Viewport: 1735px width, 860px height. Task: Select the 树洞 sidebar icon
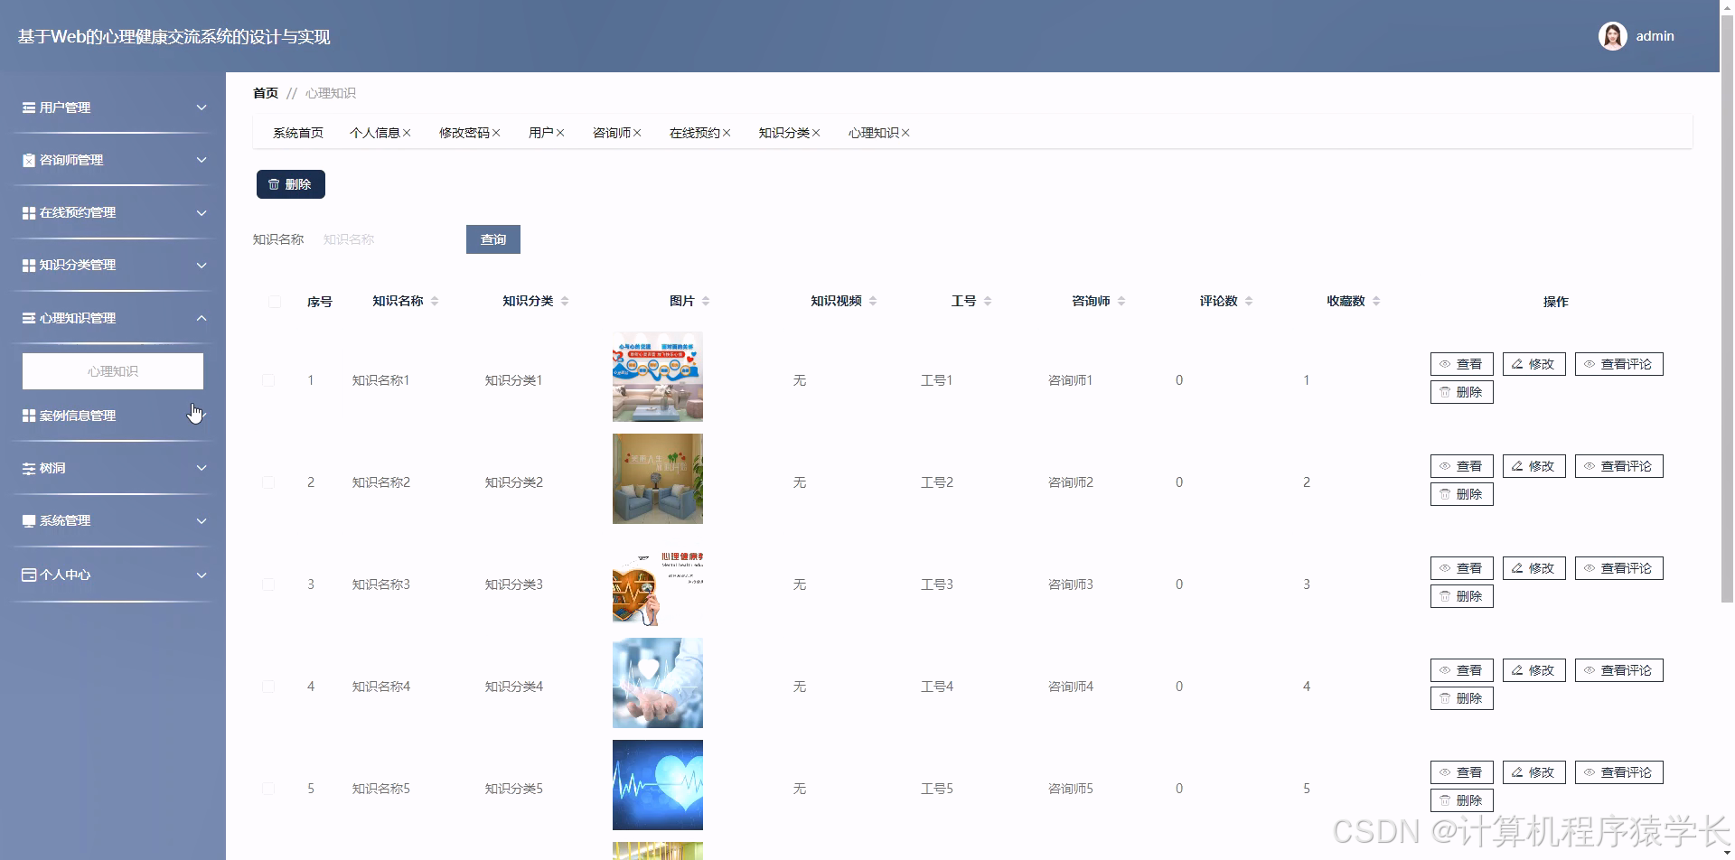coord(27,468)
